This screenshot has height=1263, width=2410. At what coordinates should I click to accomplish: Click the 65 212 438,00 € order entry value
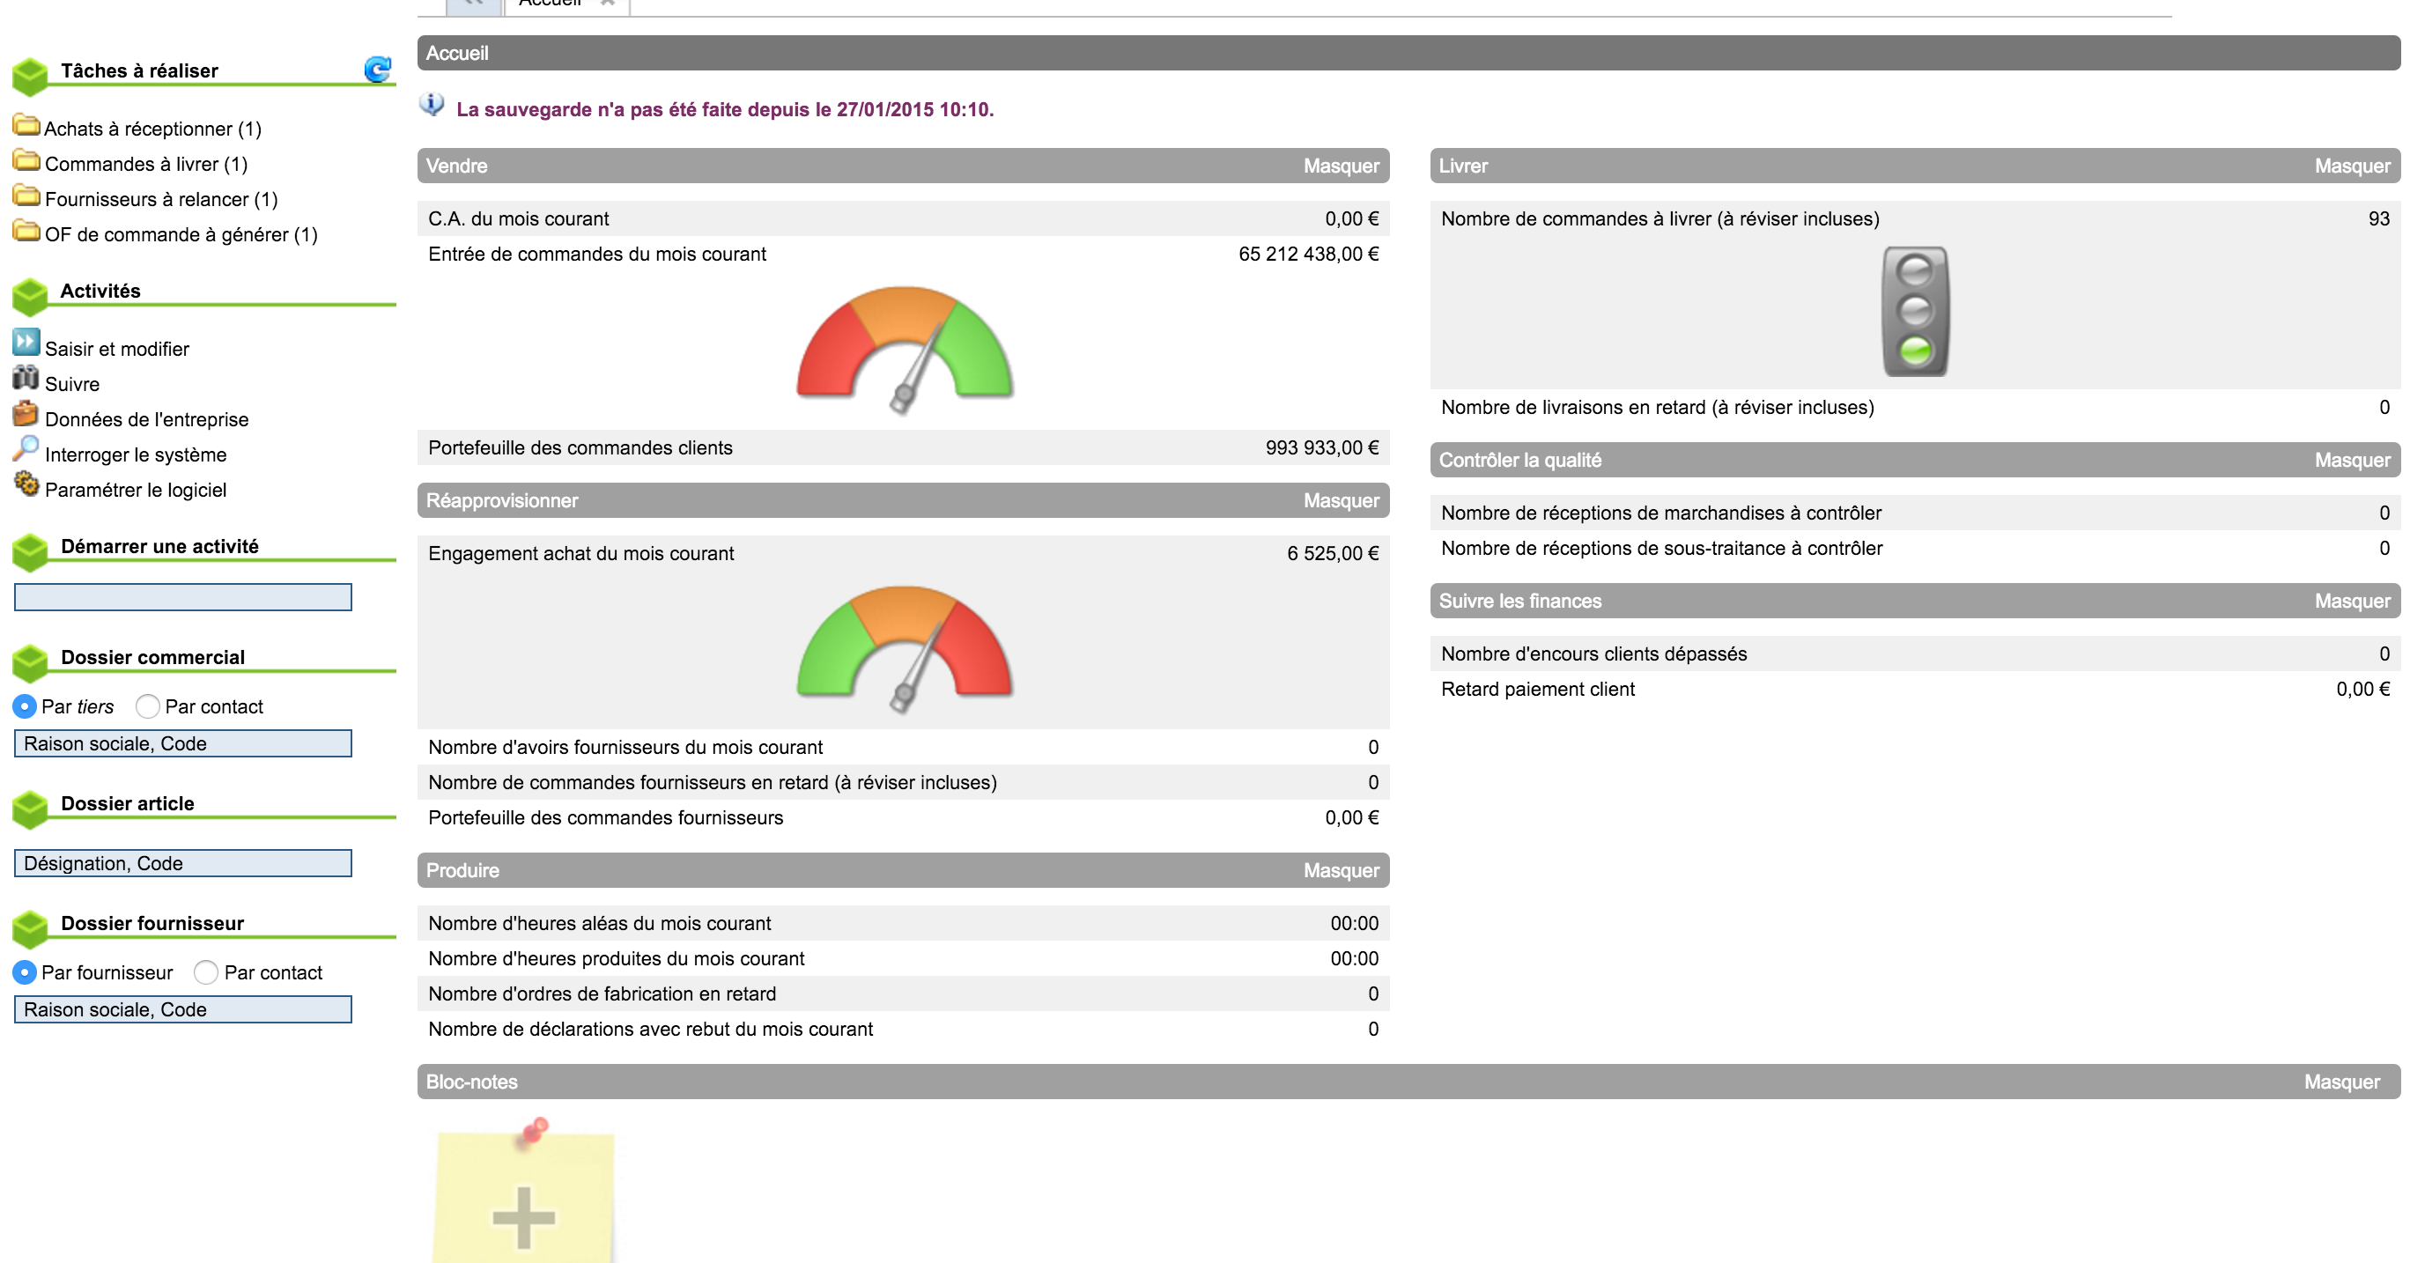(1309, 254)
